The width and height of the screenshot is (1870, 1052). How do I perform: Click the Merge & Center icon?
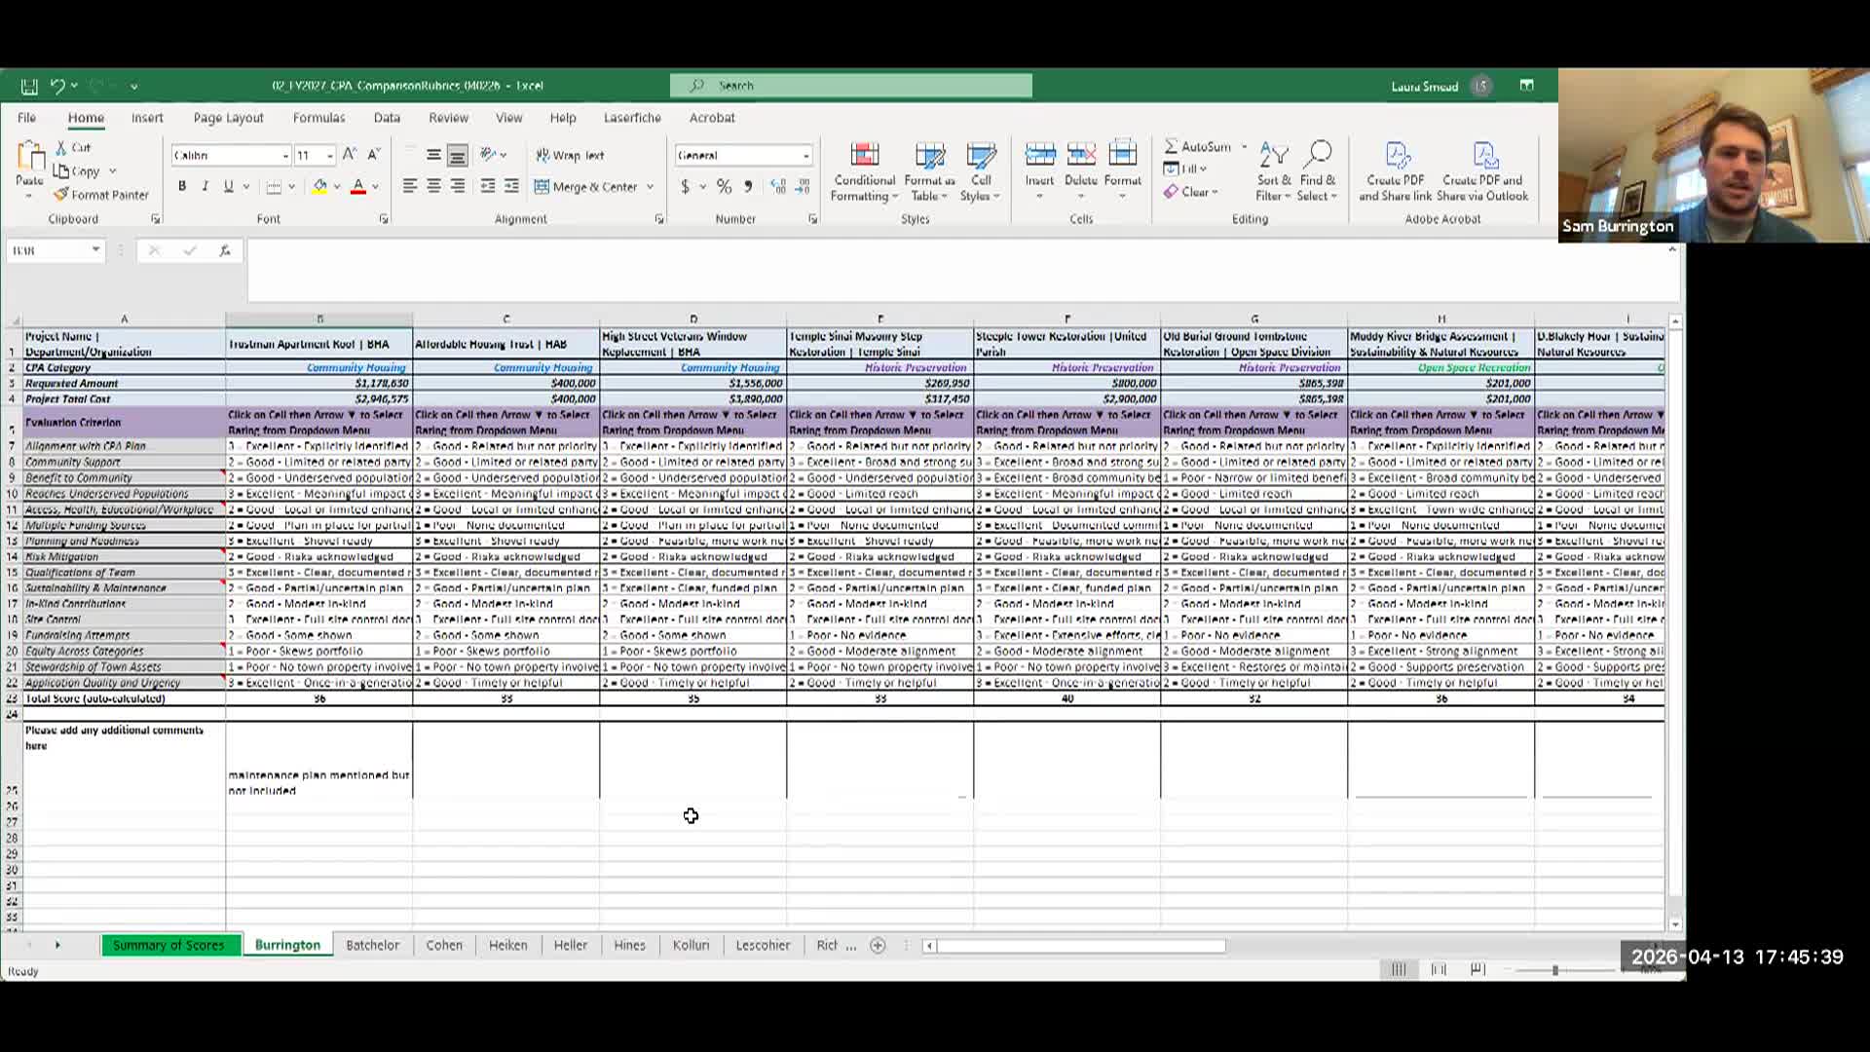(542, 187)
